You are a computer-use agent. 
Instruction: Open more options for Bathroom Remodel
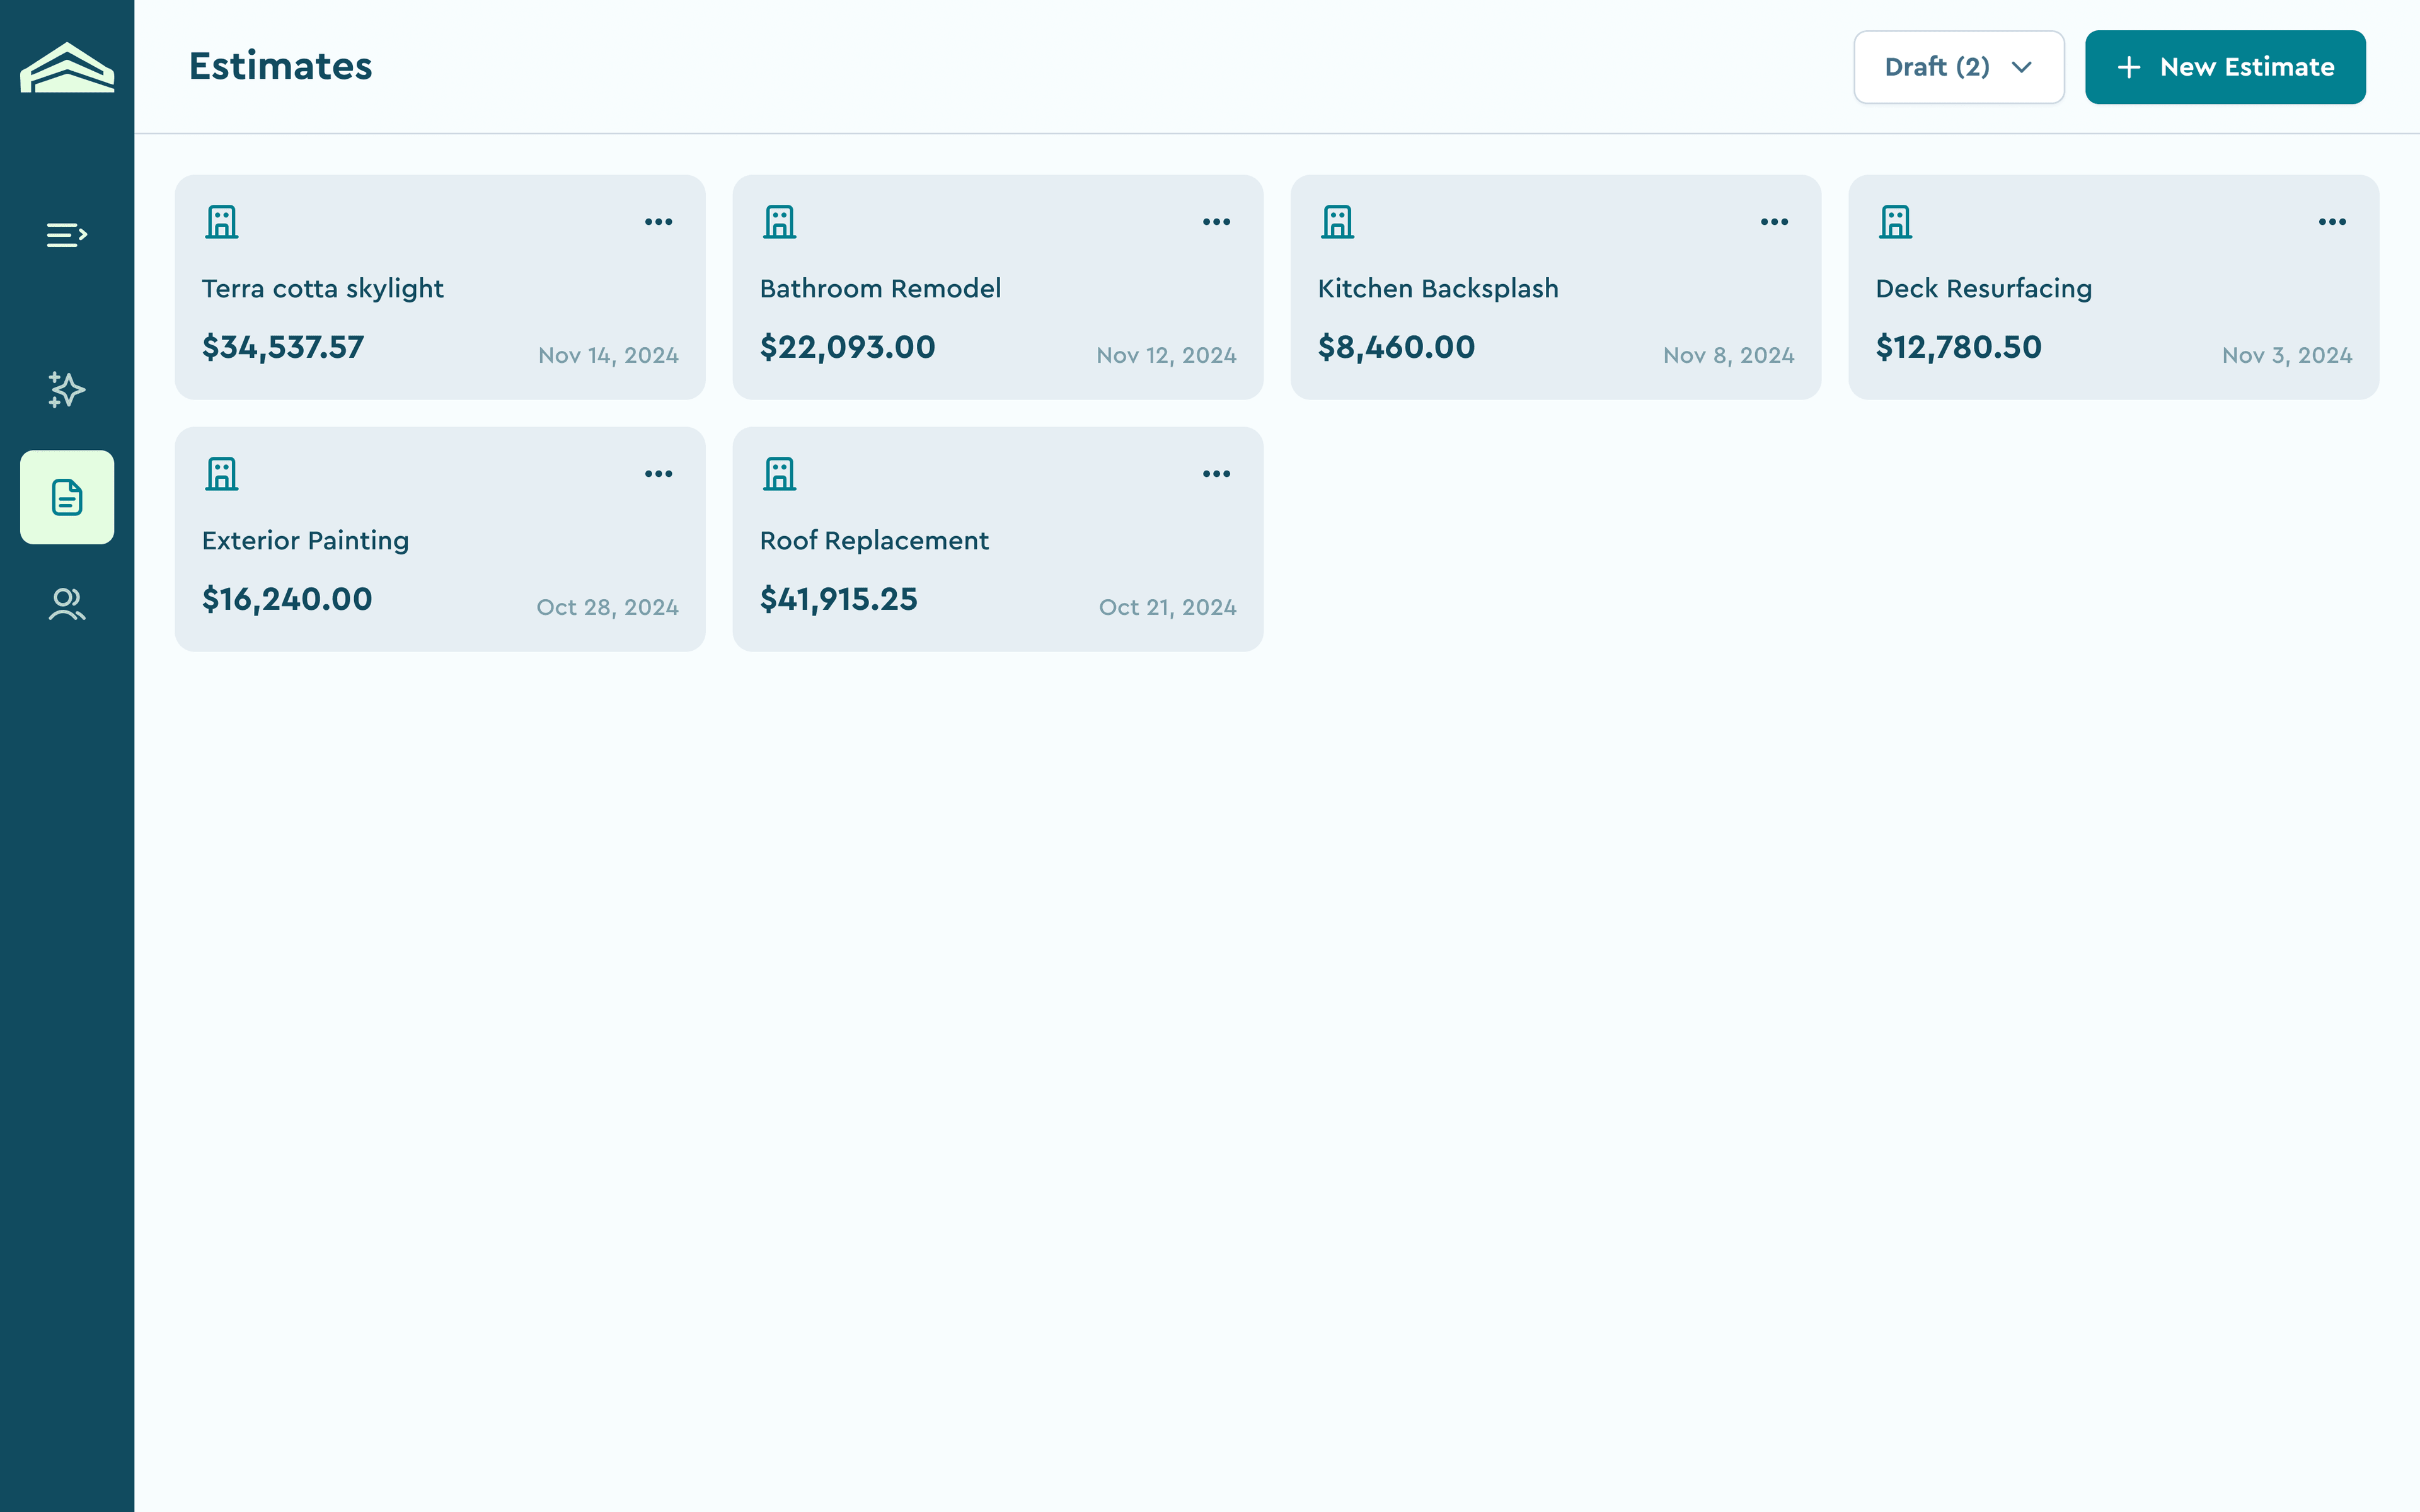pos(1216,222)
